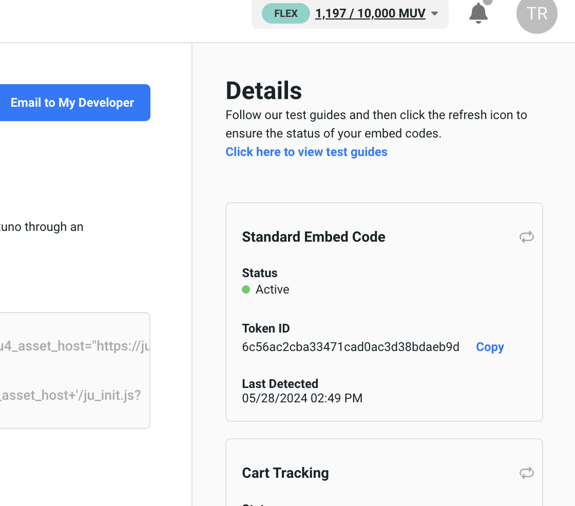Click the Standard Embed Code heading
Viewport: 575px width, 506px height.
[313, 237]
